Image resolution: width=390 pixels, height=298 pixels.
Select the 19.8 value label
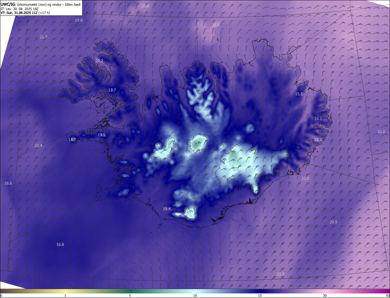coord(79,20)
